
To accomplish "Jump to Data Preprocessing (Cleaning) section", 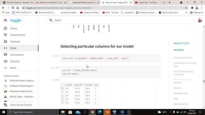I will [x=183, y=73].
